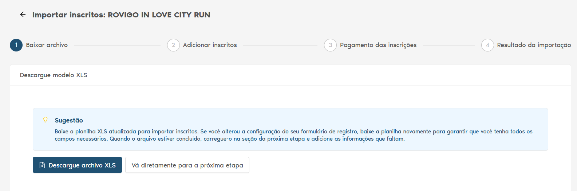Click the Sugestão heading in the tip box
Screen dimensions: 577x191
(69, 120)
